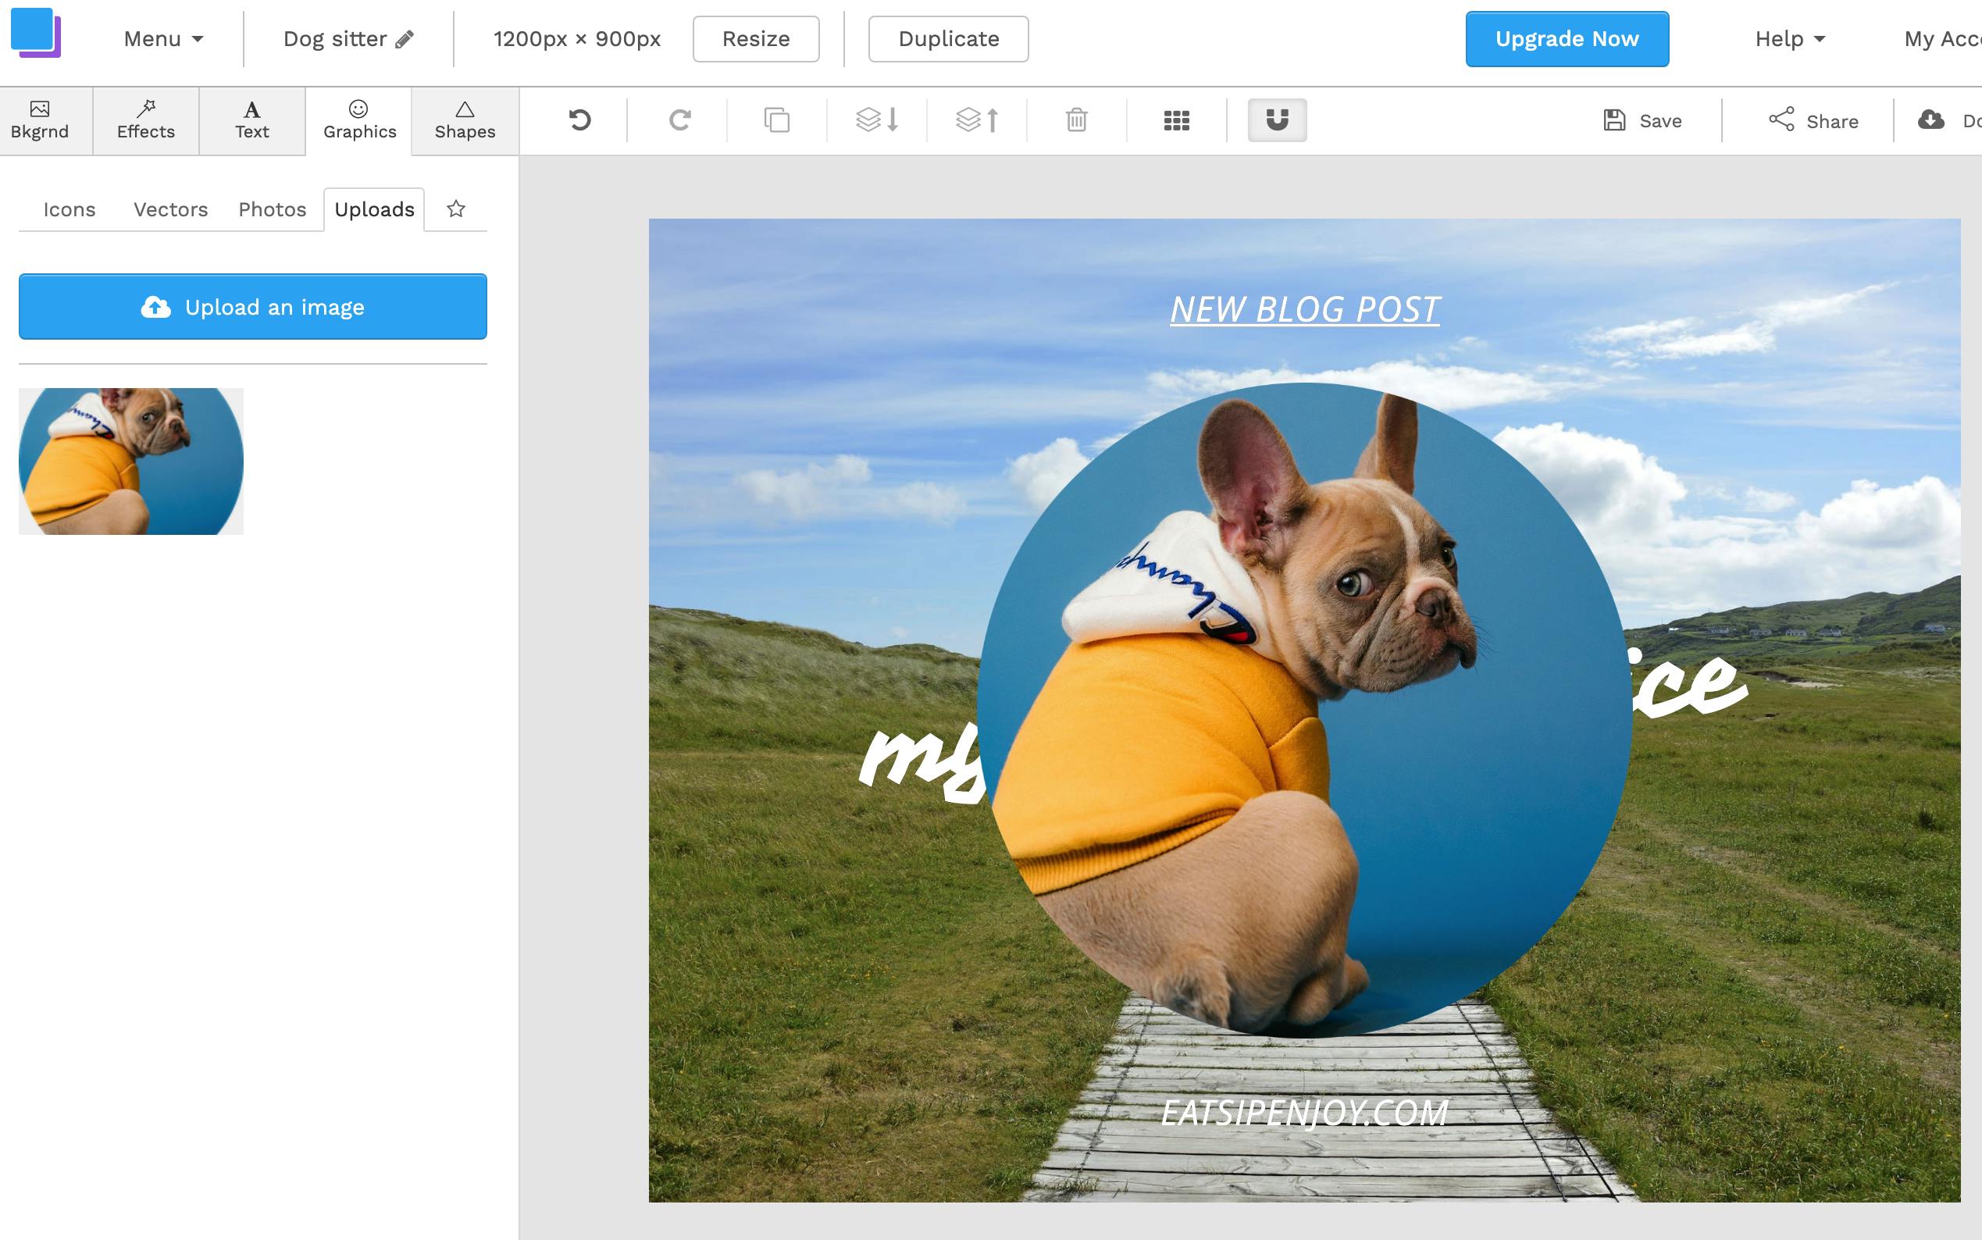Screen dimensions: 1982x1240
Task: Click Upload an image button
Action: click(252, 307)
